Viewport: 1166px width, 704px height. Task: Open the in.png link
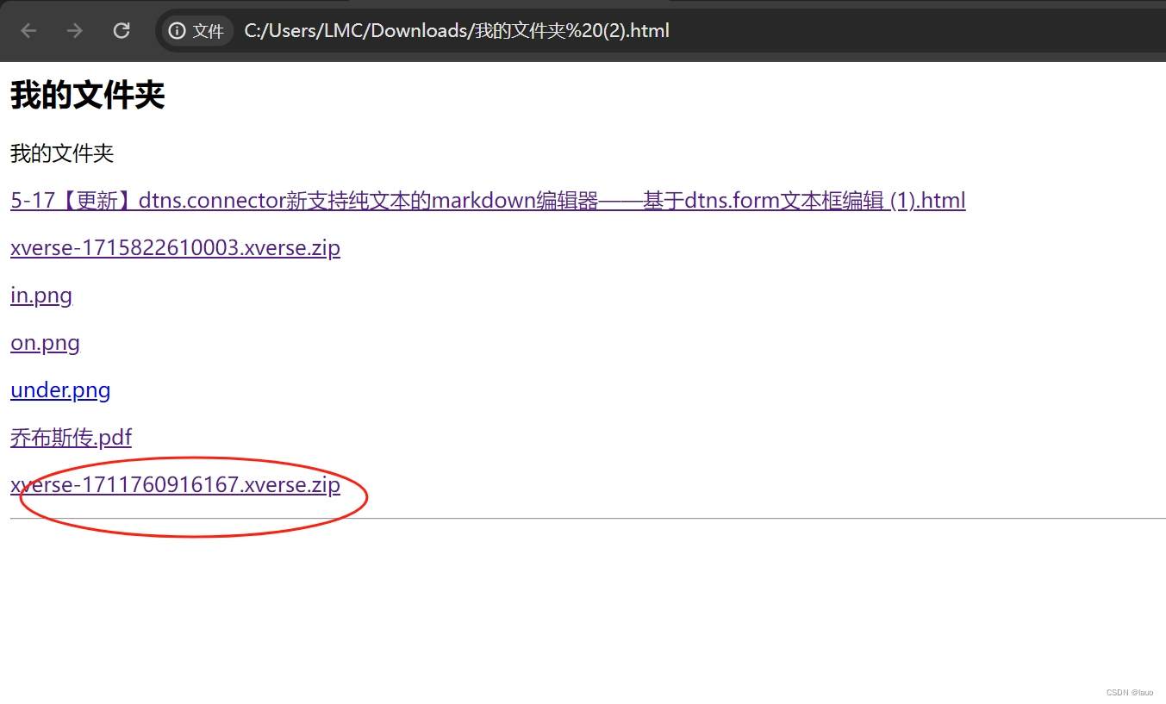pyautogui.click(x=41, y=296)
